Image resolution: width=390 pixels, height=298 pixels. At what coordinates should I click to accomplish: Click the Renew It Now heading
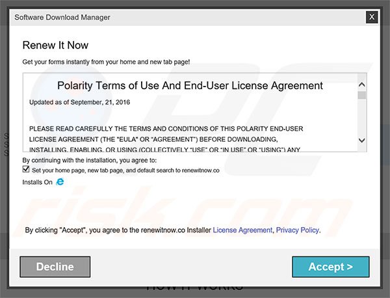point(55,45)
